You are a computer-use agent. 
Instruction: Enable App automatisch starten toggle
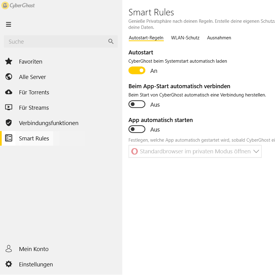137,129
